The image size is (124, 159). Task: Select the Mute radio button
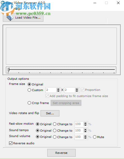(98, 137)
